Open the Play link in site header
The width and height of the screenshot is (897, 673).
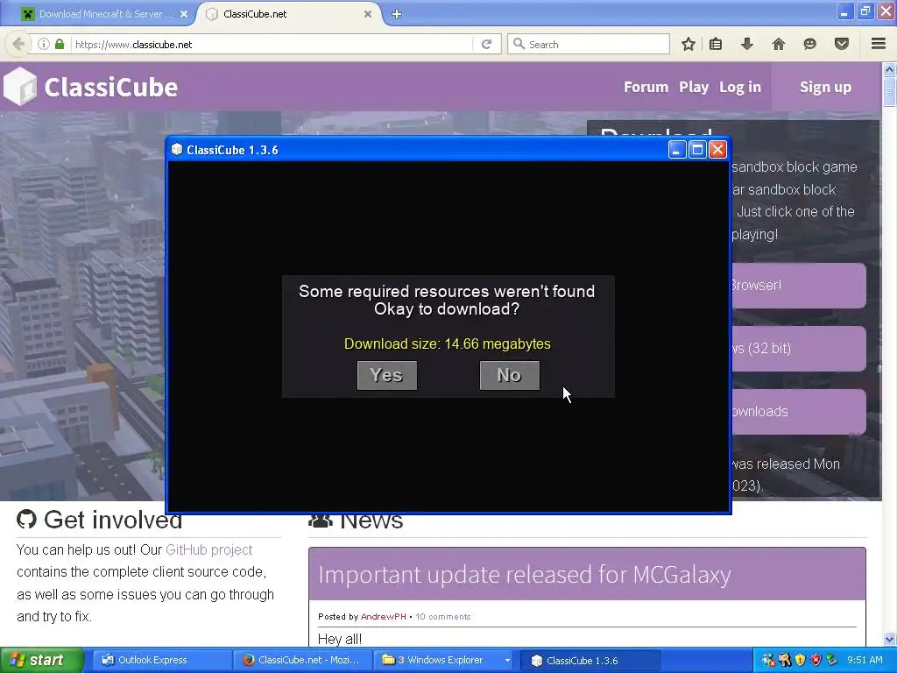[694, 87]
